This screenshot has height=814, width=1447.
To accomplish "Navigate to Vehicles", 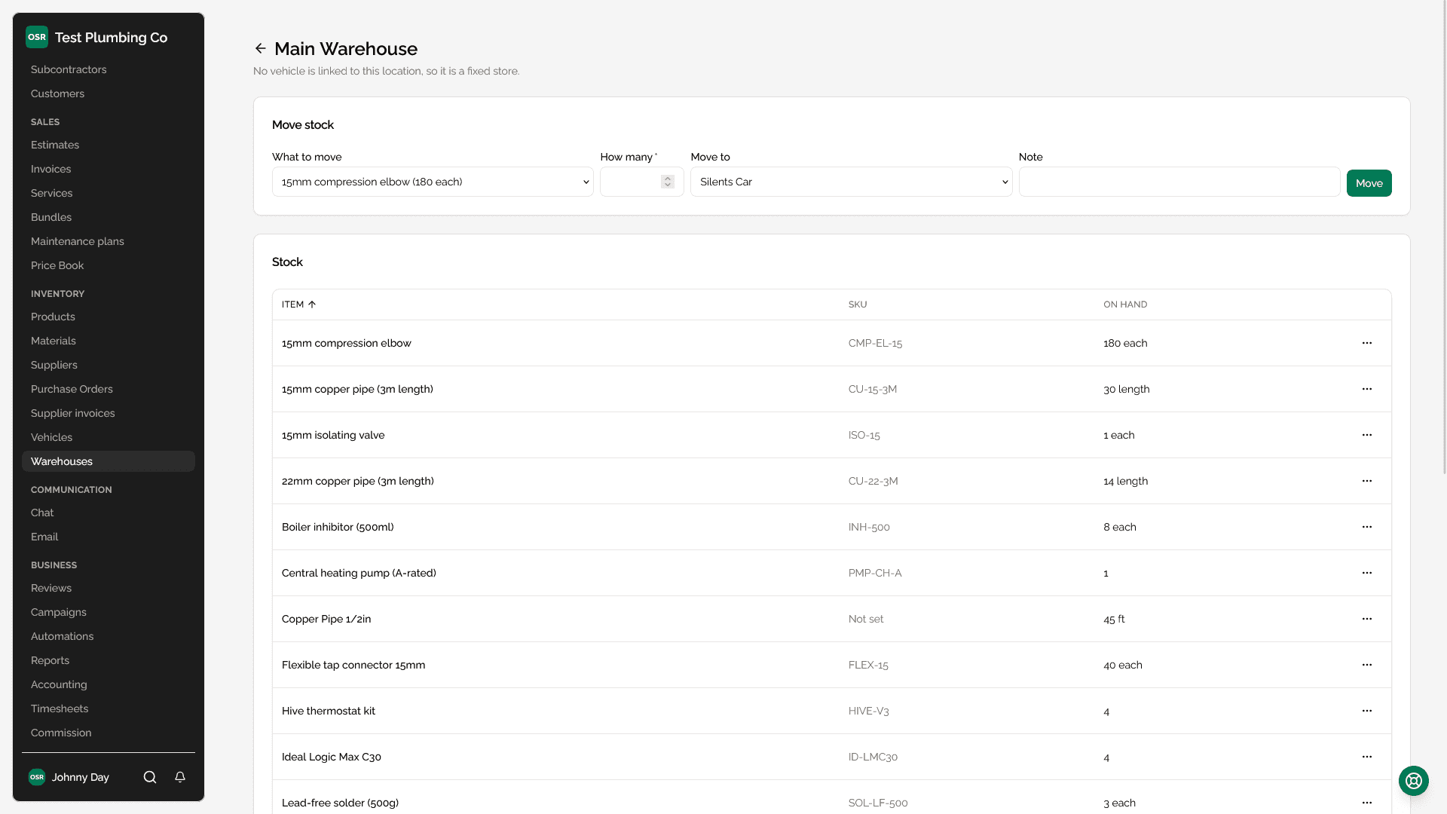I will pyautogui.click(x=51, y=437).
